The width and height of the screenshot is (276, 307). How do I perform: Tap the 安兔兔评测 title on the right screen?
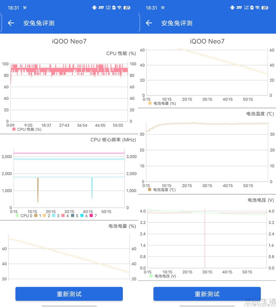coord(177,23)
